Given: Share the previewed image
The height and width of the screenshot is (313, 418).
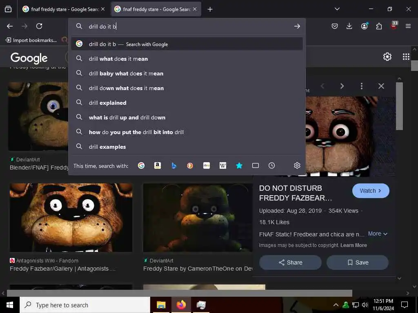Looking at the screenshot, I should pos(290,262).
